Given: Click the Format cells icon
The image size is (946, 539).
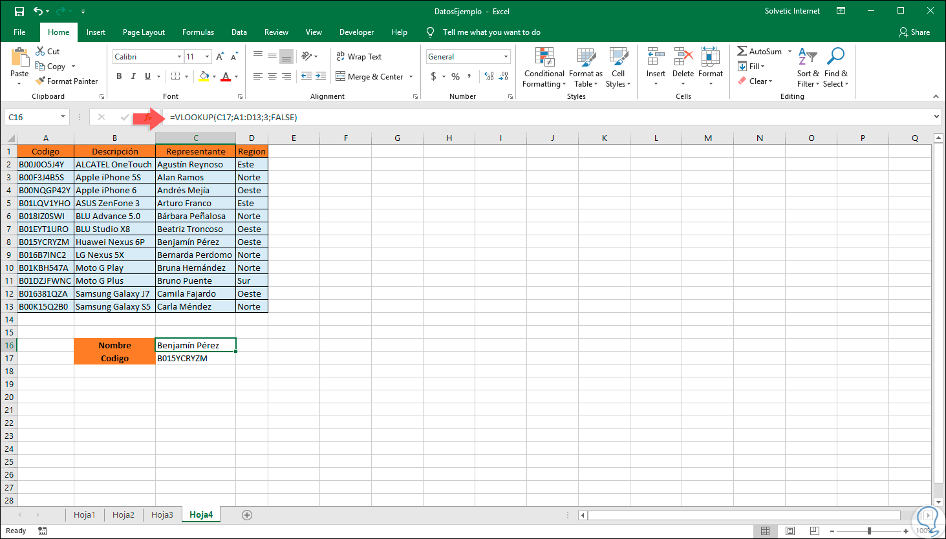Looking at the screenshot, I should point(710,57).
